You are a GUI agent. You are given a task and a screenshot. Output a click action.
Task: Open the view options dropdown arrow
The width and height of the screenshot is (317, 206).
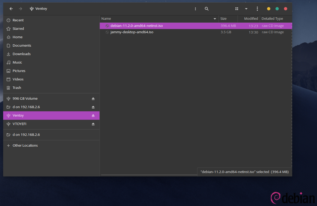pyautogui.click(x=246, y=9)
